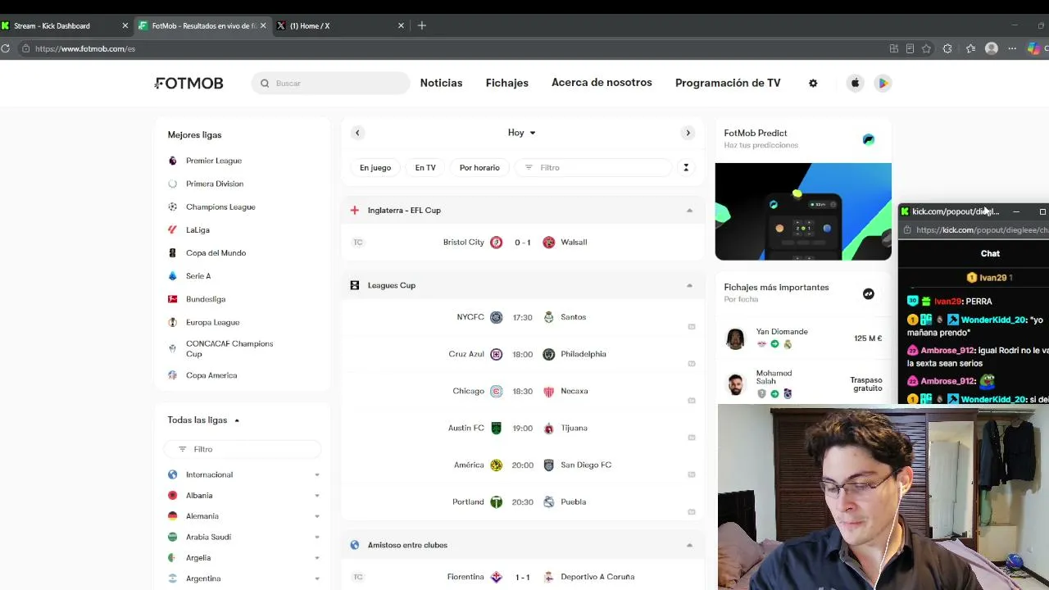Open the Chicago vs Necaxa match
The height and width of the screenshot is (590, 1049).
[523, 391]
